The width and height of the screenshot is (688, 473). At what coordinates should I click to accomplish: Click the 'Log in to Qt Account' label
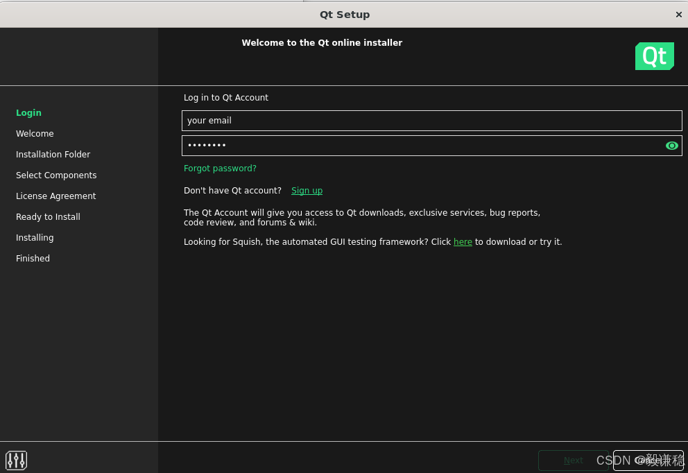point(225,97)
